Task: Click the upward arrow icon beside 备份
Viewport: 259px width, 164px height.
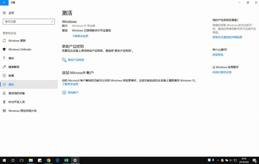Action: tap(4, 58)
